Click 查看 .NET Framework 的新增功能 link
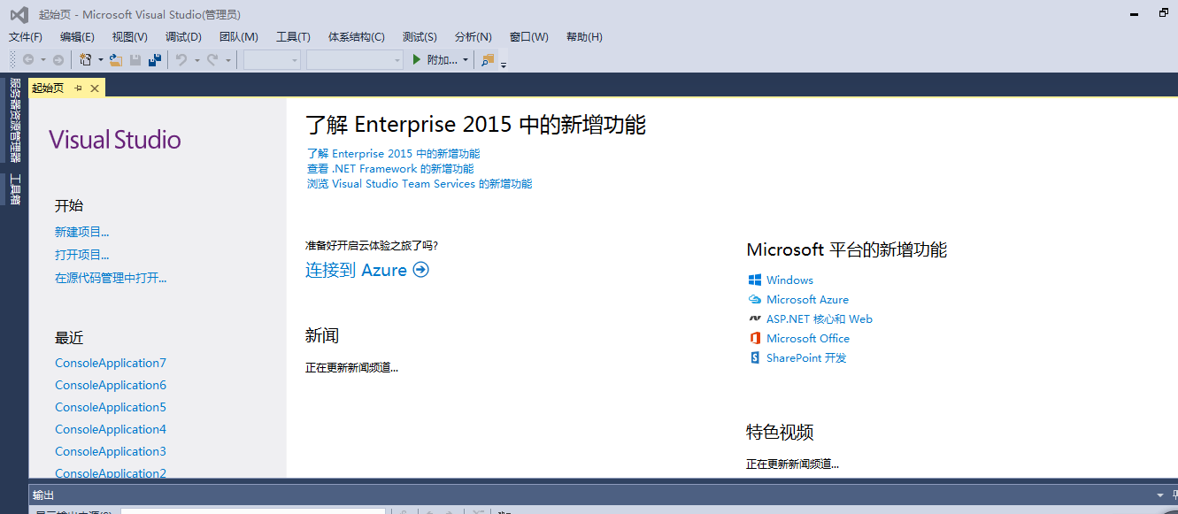The width and height of the screenshot is (1178, 514). tap(390, 168)
